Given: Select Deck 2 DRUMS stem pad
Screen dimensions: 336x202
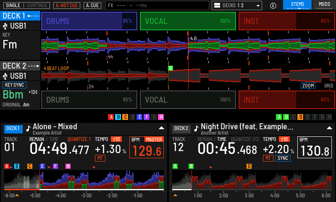Looking at the screenshot, I should 89,100.
